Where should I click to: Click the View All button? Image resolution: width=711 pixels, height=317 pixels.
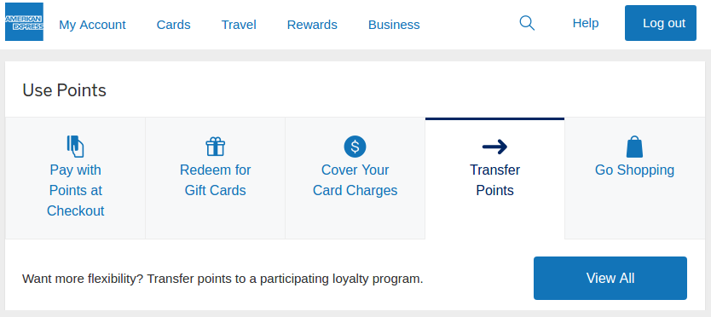610,278
